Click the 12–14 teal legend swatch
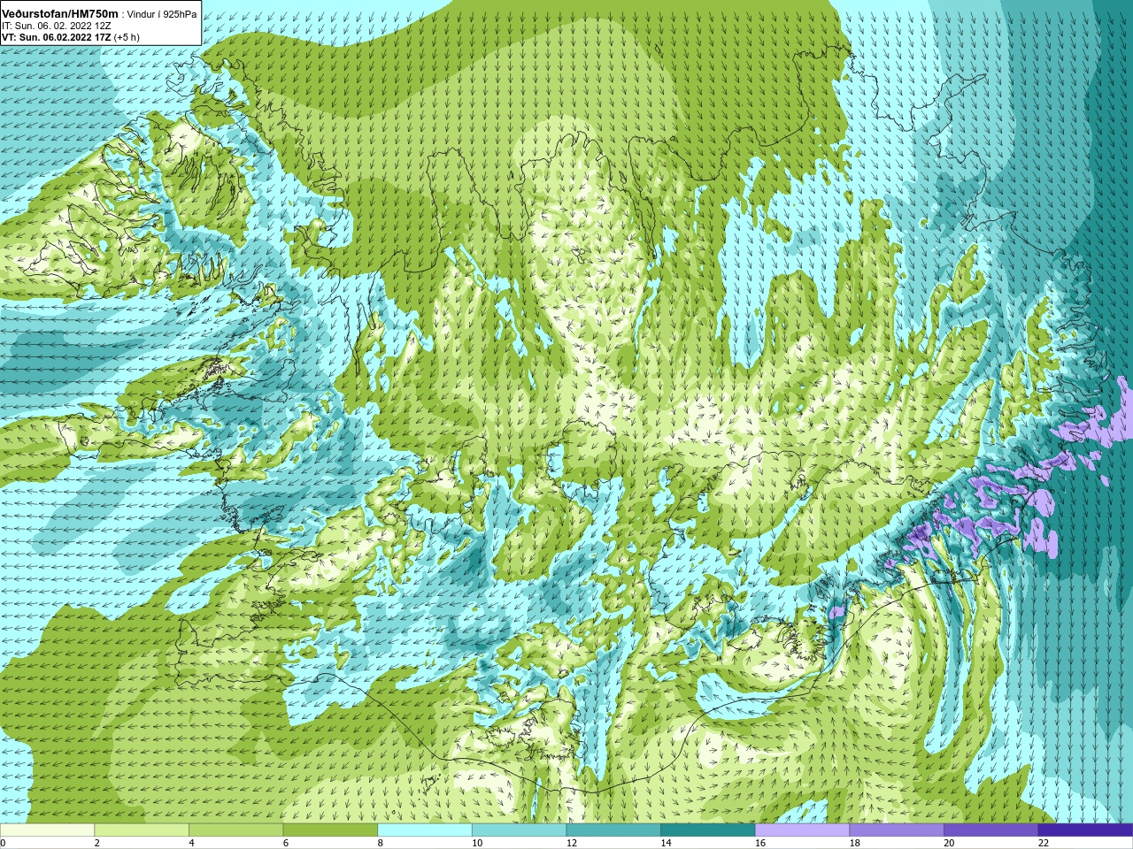1133x849 pixels. (x=613, y=830)
